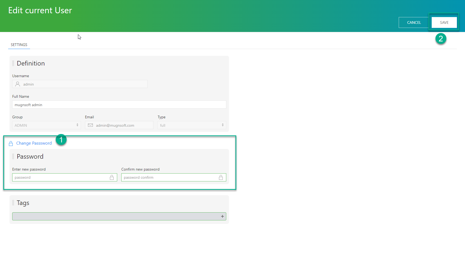465x264 pixels.
Task: Click the Definition section heading
Action: tap(31, 63)
